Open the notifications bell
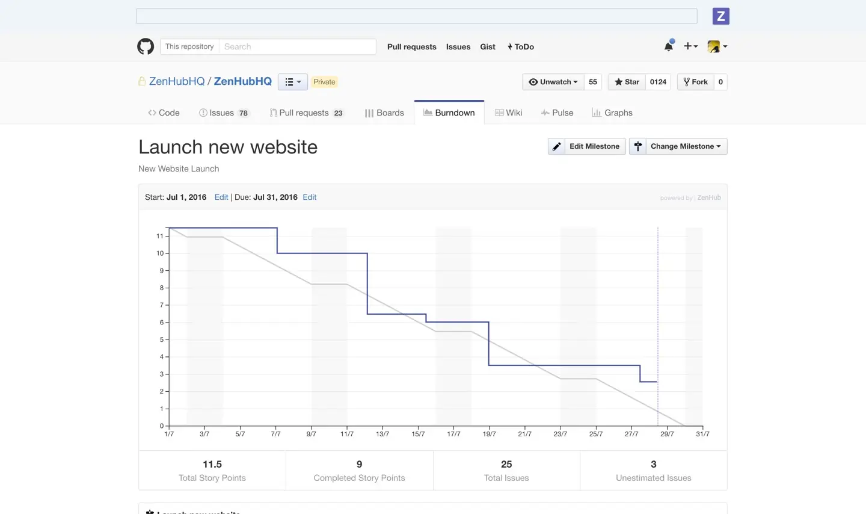866x514 pixels. click(669, 46)
